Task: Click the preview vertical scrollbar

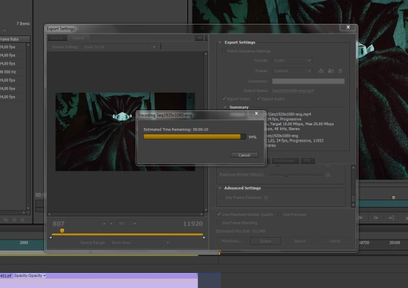Action: tap(205, 131)
